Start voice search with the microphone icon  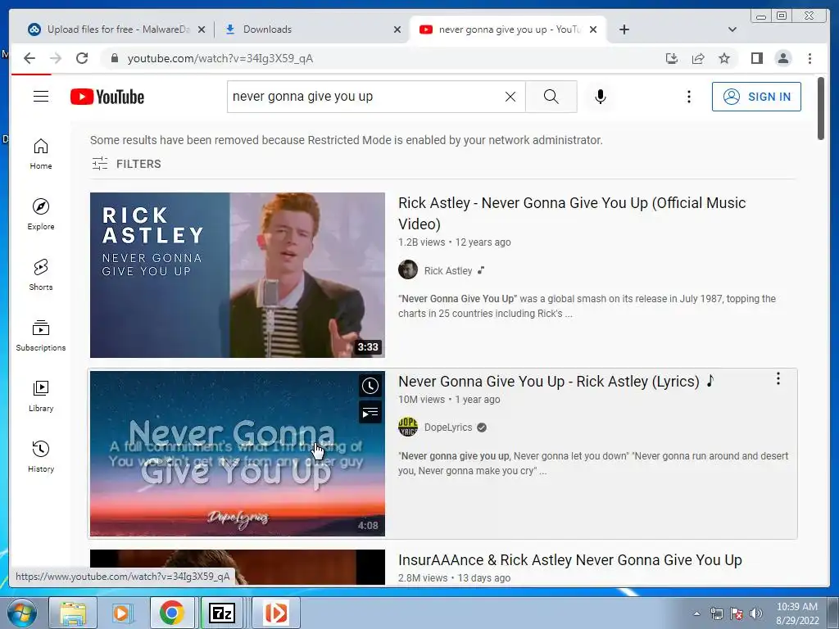pos(601,97)
